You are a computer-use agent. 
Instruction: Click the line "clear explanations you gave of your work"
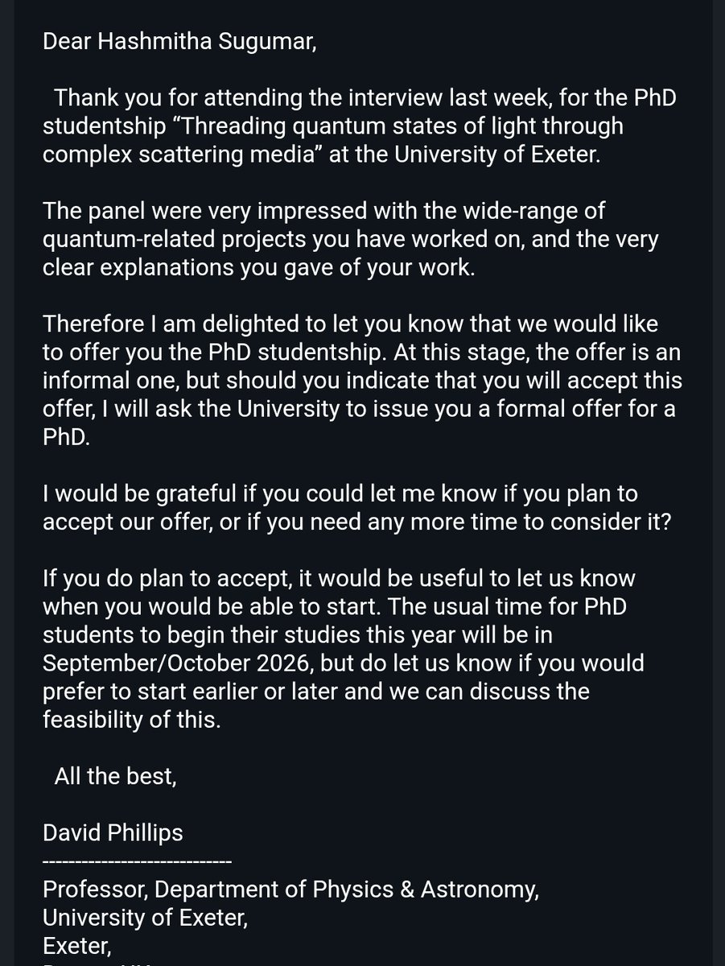point(258,269)
